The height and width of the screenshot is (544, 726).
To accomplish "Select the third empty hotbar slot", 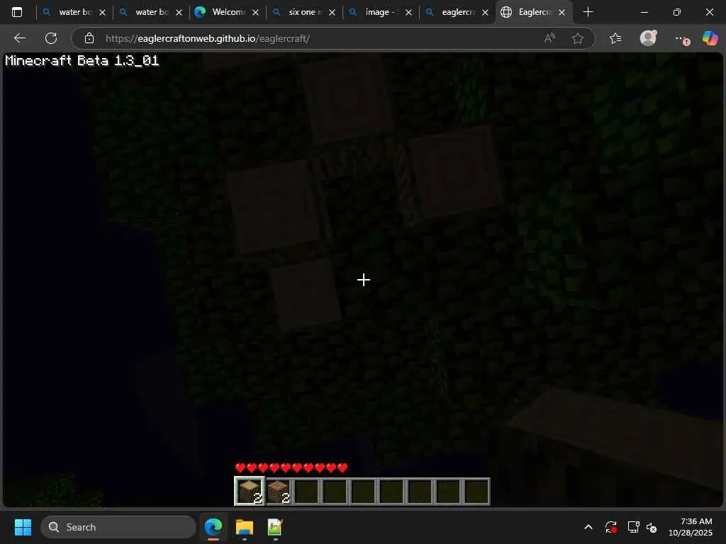I will [306, 492].
